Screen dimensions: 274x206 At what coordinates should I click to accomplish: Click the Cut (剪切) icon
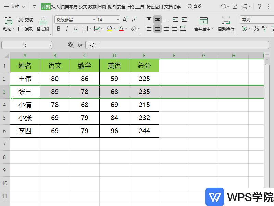click(x=21, y=19)
